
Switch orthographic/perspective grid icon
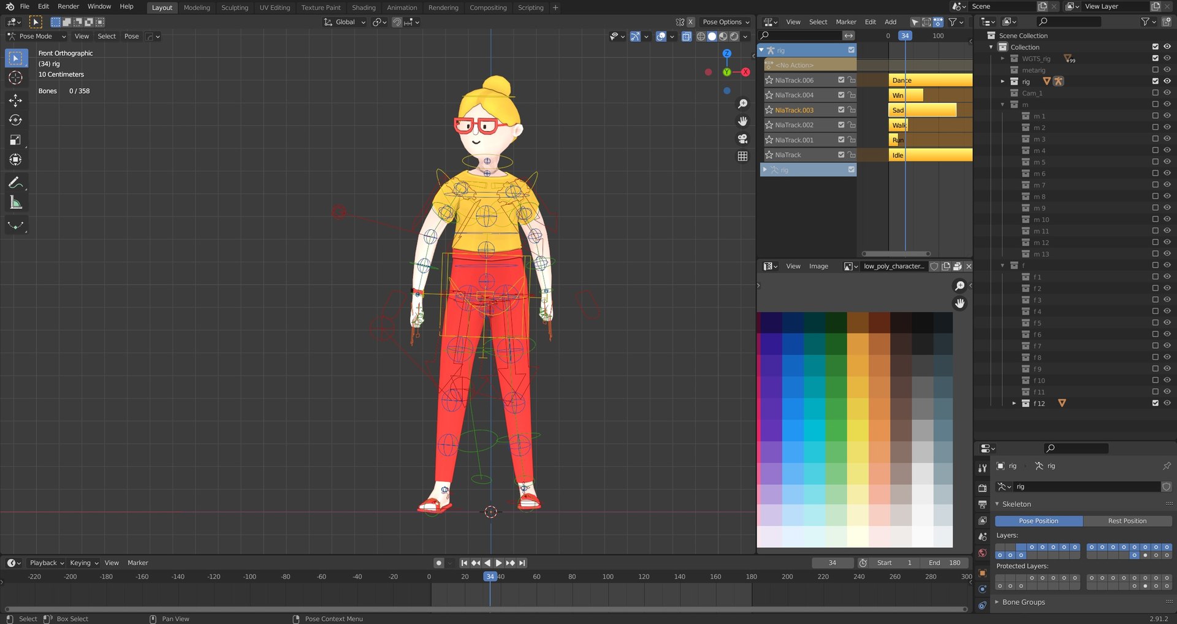[x=742, y=156]
